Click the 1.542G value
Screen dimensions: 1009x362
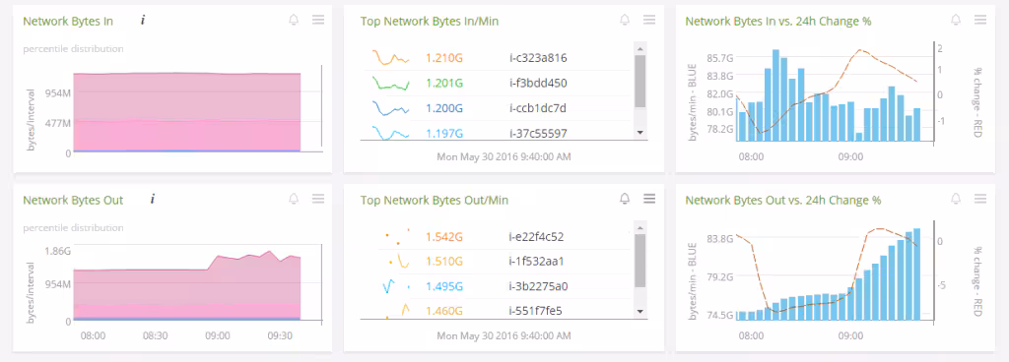pyautogui.click(x=444, y=237)
